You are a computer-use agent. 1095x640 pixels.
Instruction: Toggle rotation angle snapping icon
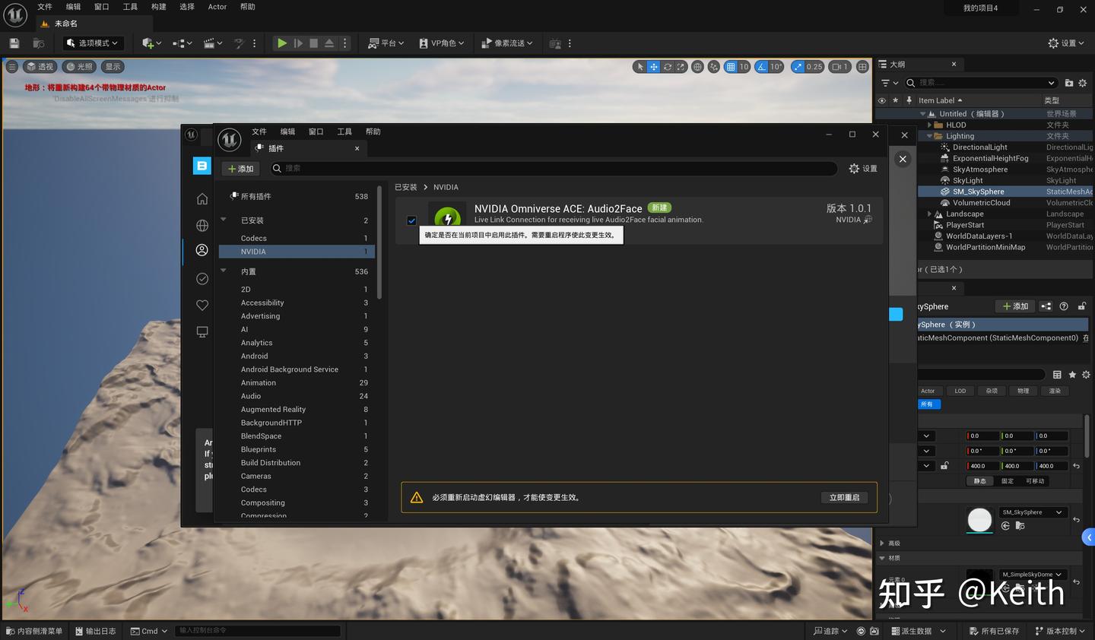[x=761, y=66]
